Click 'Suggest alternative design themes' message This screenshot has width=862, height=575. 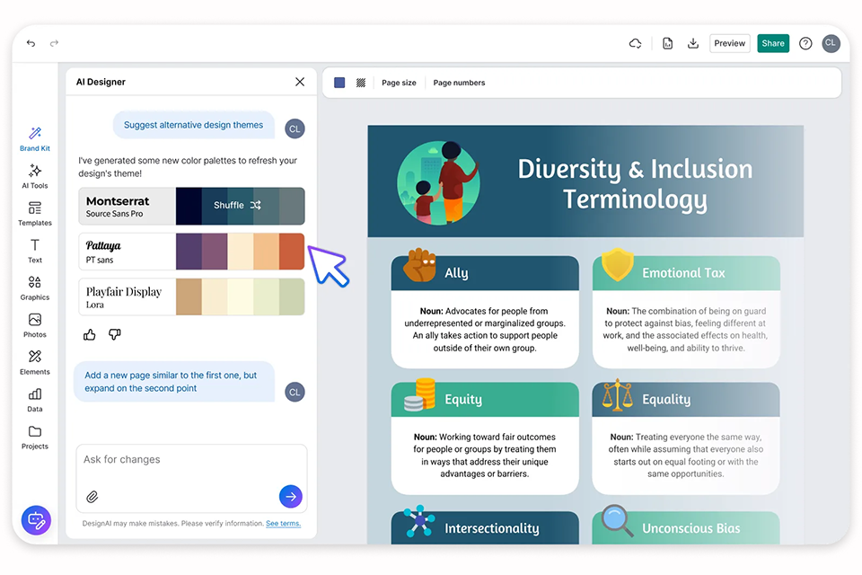(x=194, y=125)
